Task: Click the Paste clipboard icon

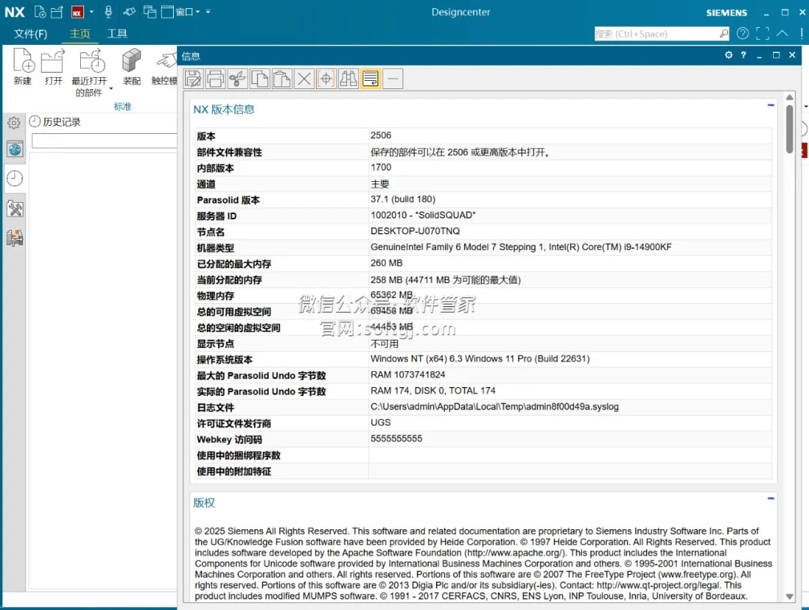Action: (282, 79)
